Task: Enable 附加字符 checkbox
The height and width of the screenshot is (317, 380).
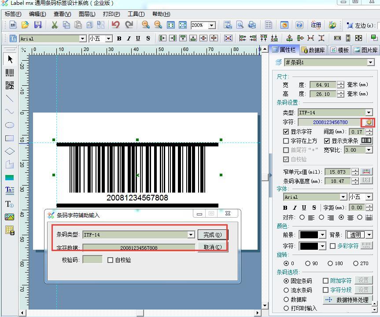Action: pos(326,281)
